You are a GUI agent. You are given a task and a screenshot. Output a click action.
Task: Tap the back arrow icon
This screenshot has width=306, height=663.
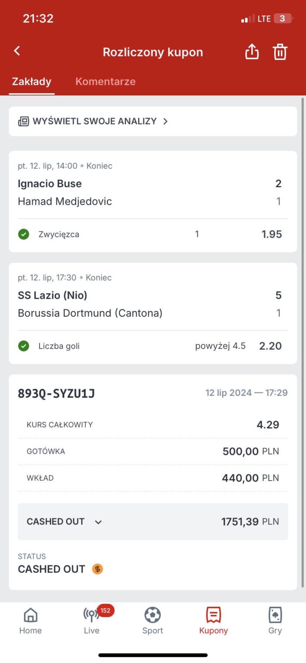point(17,51)
